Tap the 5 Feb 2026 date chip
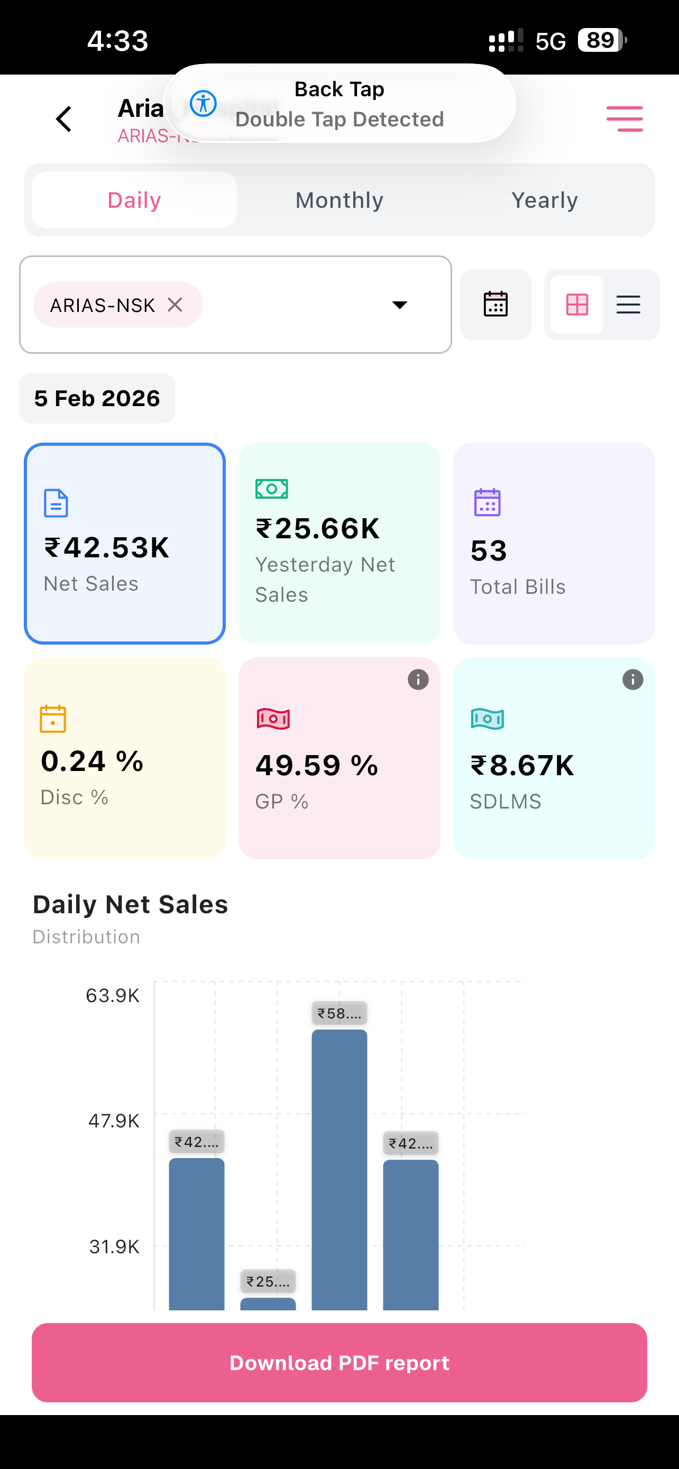The height and width of the screenshot is (1469, 679). [x=97, y=398]
